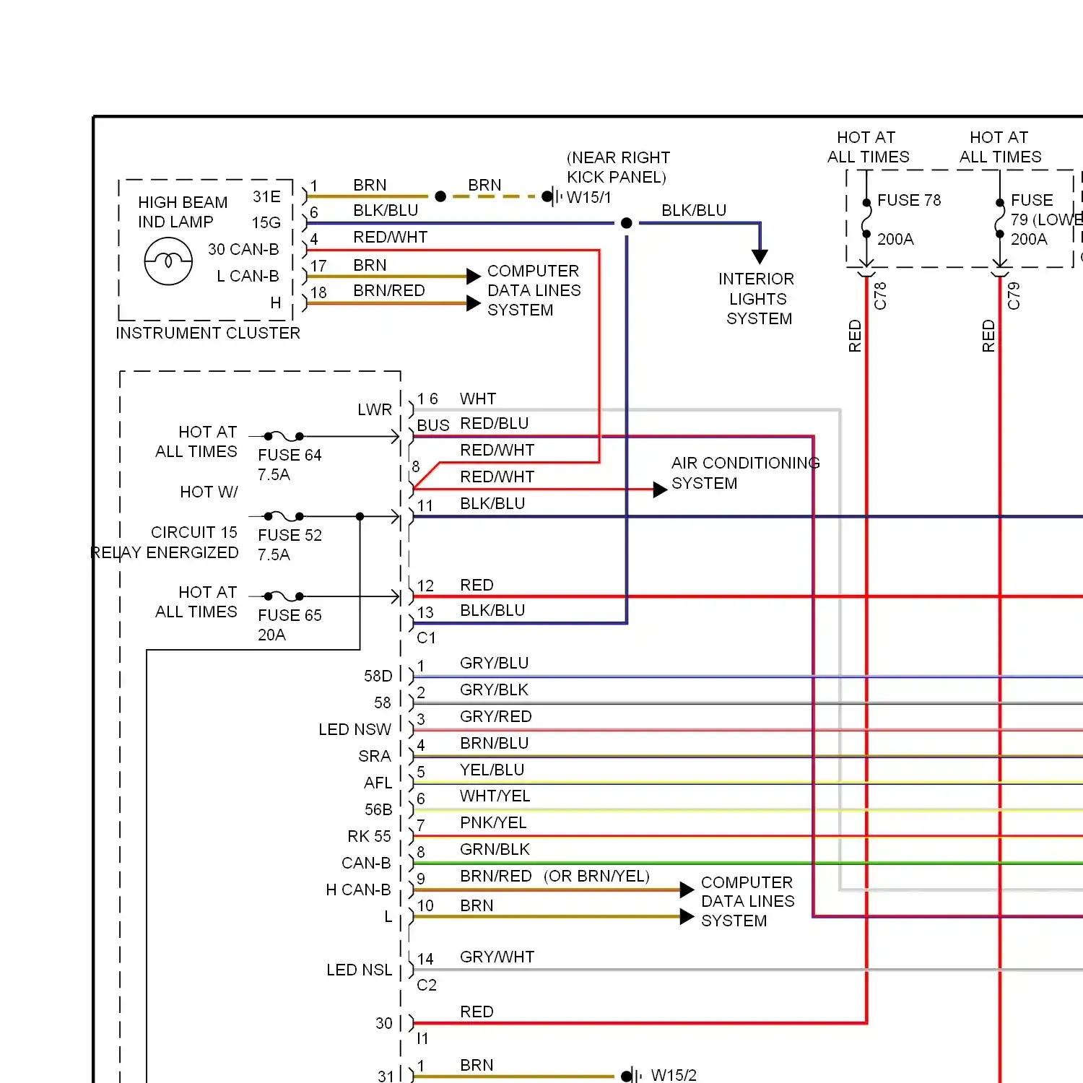Click the arrowhead on the cluster pin 18 BRN/RED wire
Screen dimensions: 1083x1083
[x=474, y=303]
